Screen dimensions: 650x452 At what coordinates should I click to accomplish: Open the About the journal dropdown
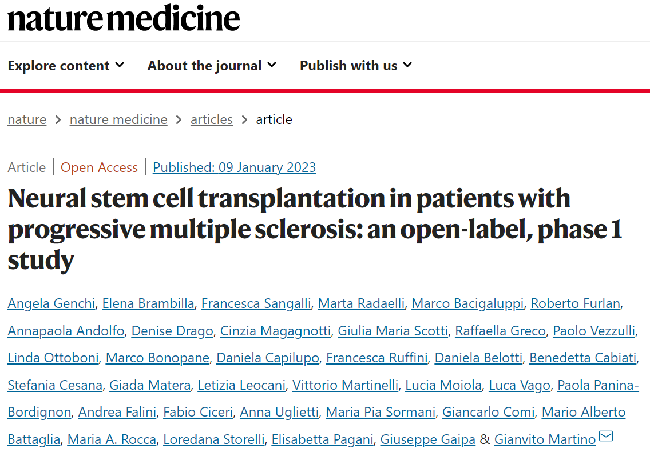click(x=212, y=66)
